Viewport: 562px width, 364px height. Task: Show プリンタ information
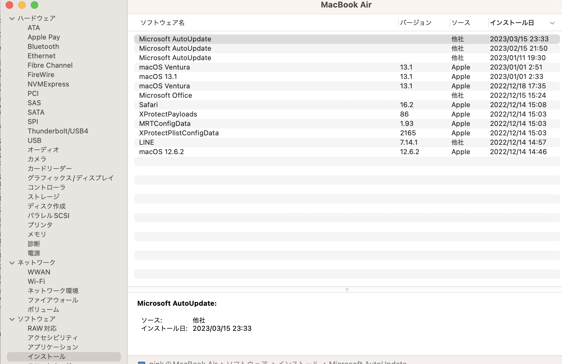(x=40, y=225)
